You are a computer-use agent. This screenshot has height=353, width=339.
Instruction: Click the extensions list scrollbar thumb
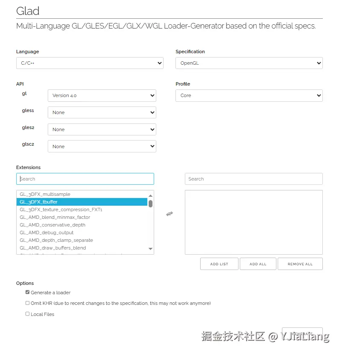(x=151, y=204)
